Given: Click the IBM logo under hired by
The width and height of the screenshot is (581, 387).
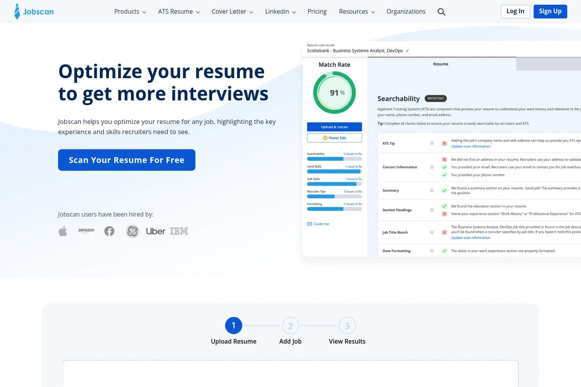Looking at the screenshot, I should point(179,231).
